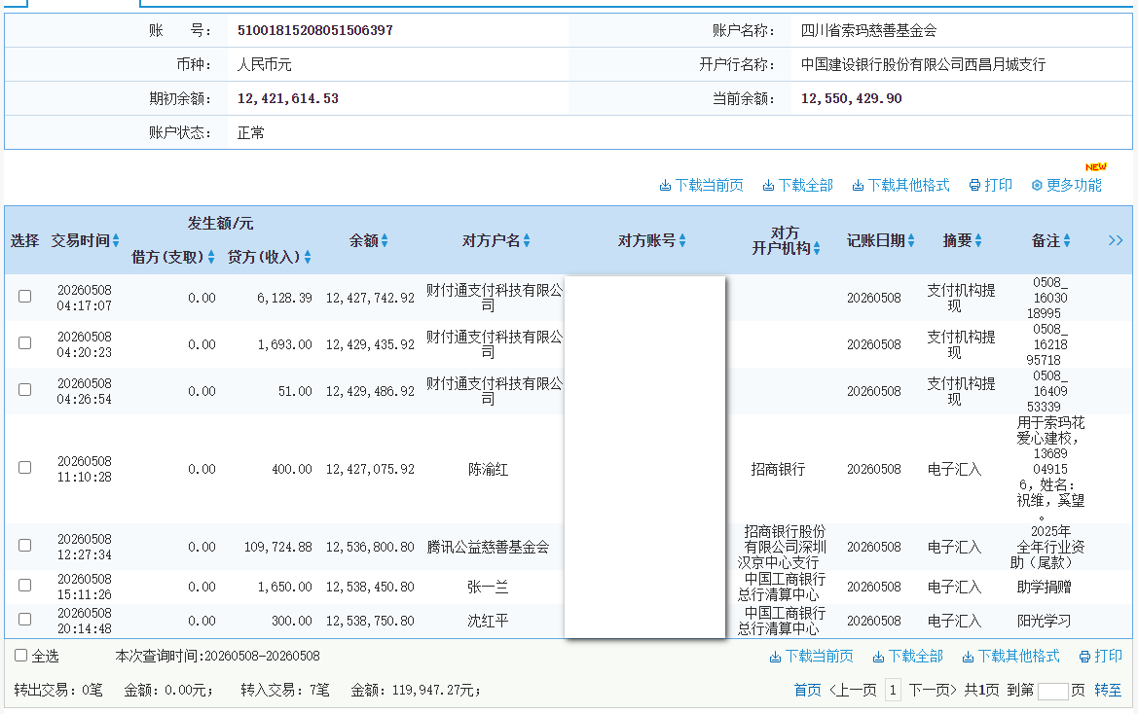Enable the 全选 select-all checkbox
This screenshot has height=714, width=1138.
pos(21,656)
